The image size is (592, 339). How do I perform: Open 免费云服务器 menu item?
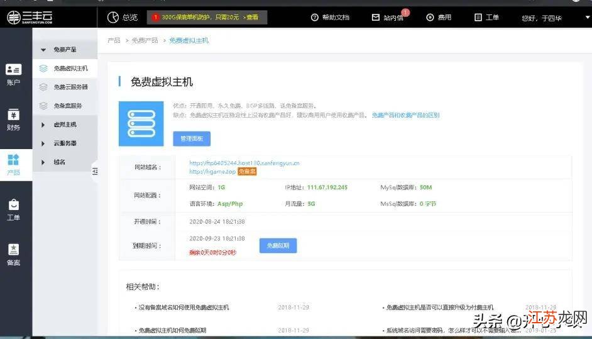point(65,87)
